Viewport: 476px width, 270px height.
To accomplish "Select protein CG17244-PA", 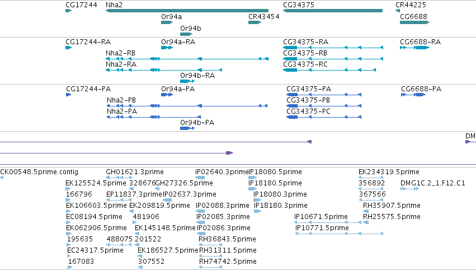I will (88, 89).
